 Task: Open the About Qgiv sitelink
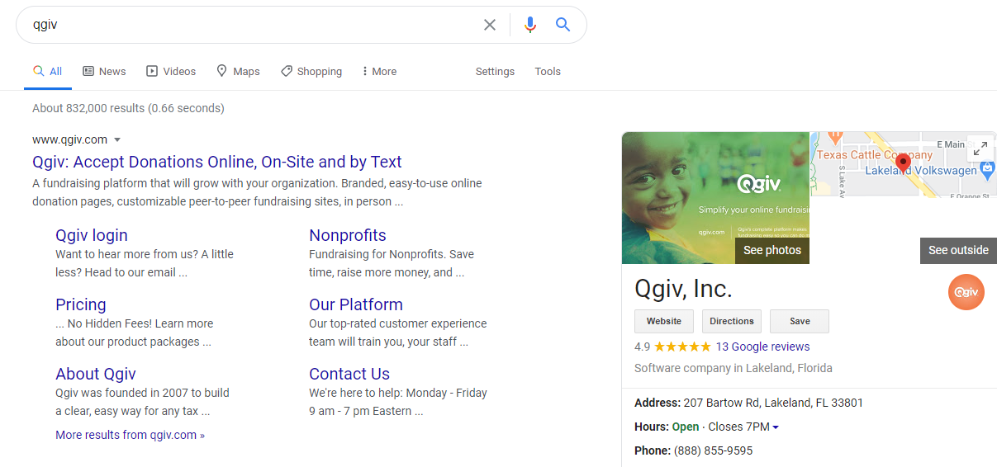[x=96, y=374]
